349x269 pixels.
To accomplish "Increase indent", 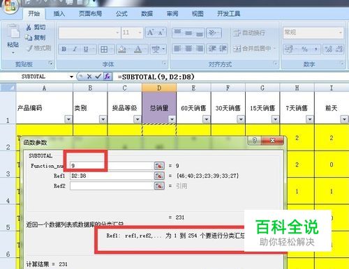I will [x=223, y=49].
